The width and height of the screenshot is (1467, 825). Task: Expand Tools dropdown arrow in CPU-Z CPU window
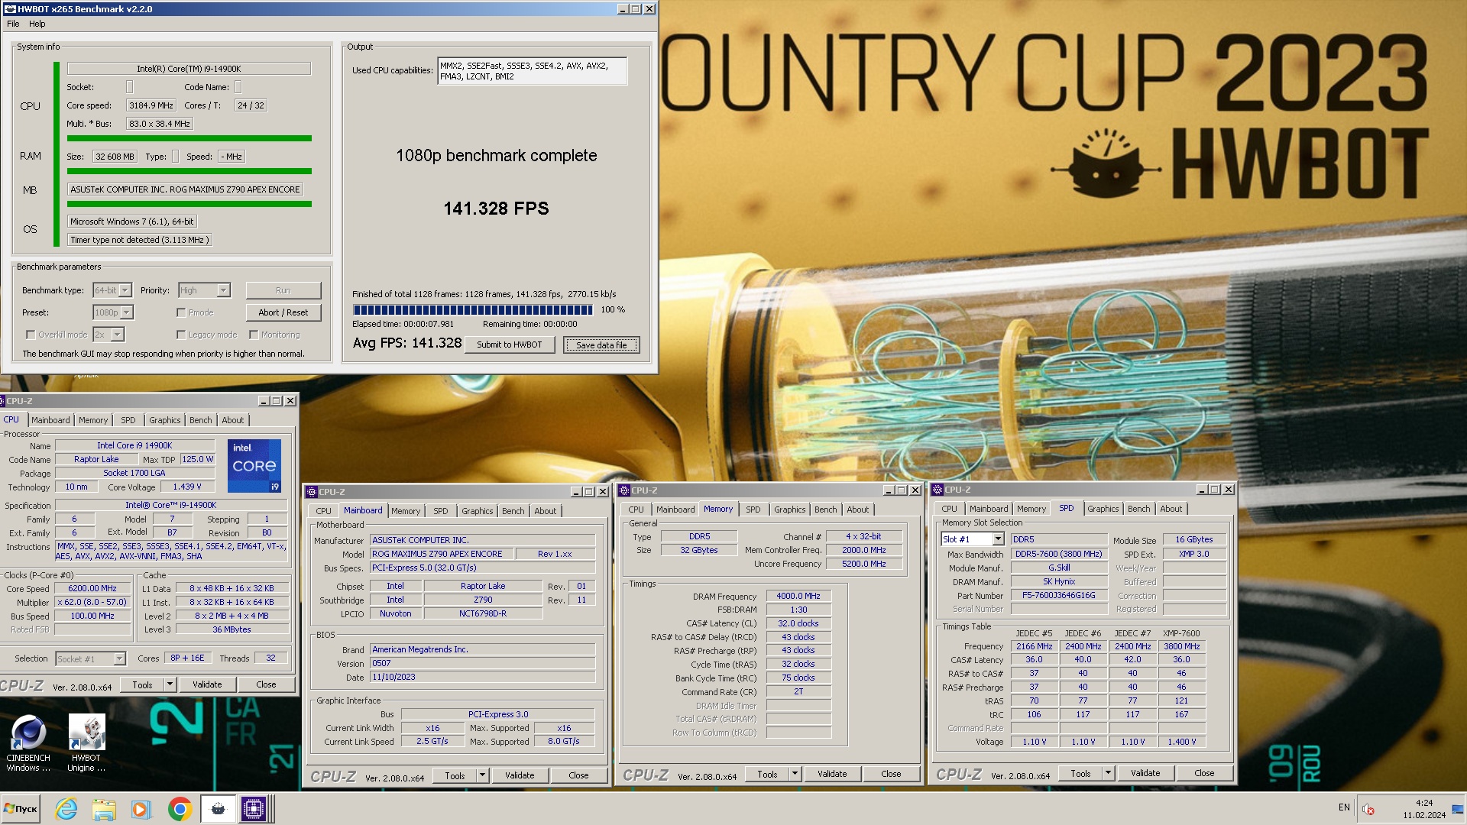[x=170, y=684]
